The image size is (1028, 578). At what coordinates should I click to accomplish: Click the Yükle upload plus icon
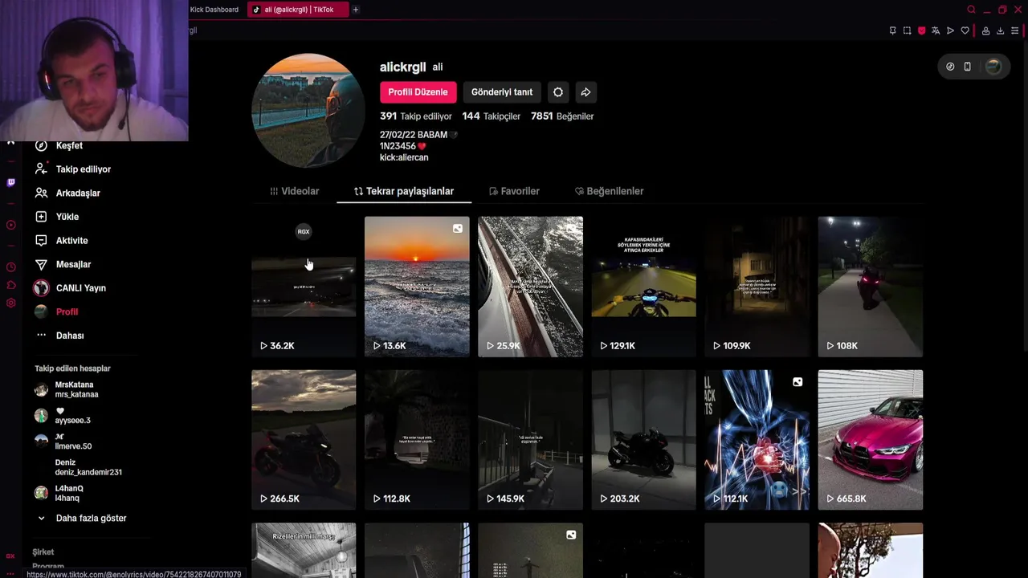pyautogui.click(x=41, y=217)
